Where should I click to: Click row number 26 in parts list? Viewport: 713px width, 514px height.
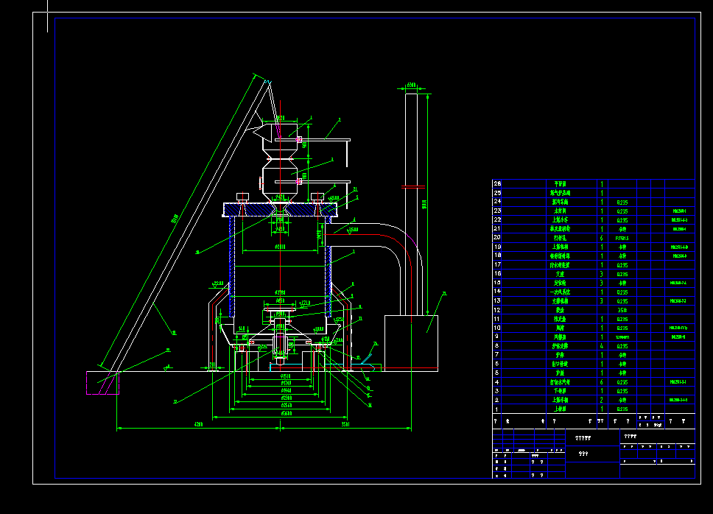496,183
